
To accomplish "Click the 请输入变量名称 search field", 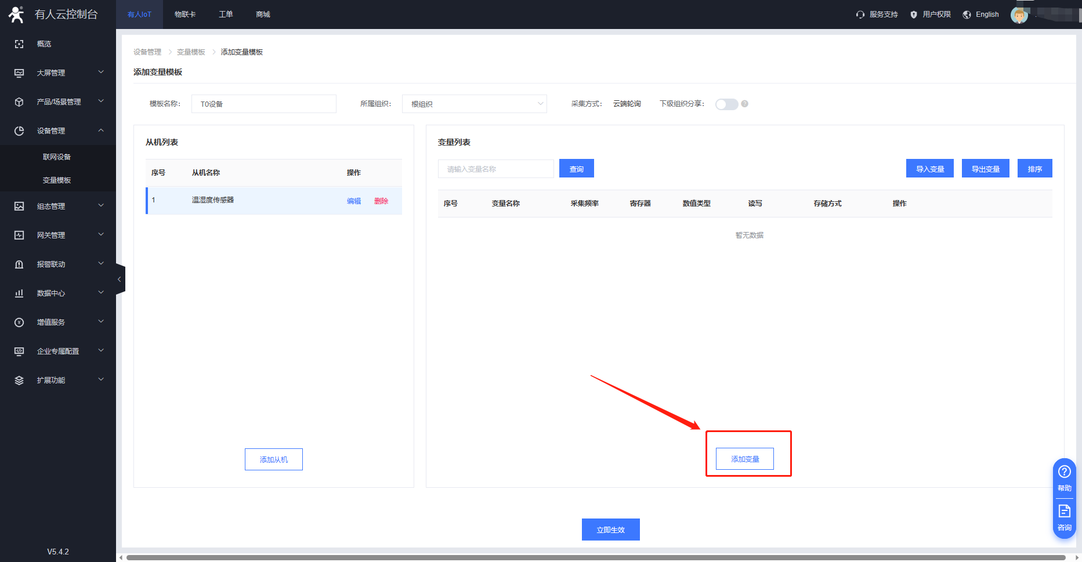I will click(495, 169).
